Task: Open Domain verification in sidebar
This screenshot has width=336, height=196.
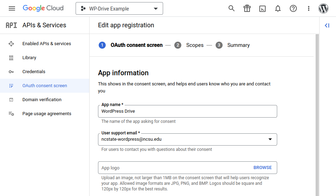Action: tap(42, 100)
